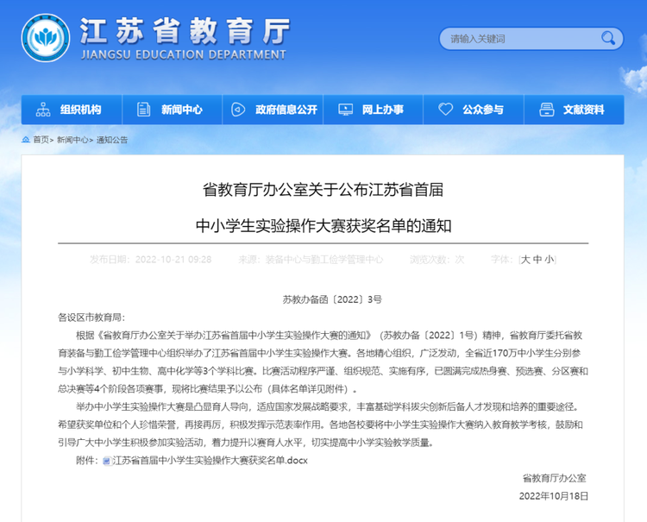Go to 首页 in the breadcrumb
Screen dimensions: 647x522
pos(41,140)
